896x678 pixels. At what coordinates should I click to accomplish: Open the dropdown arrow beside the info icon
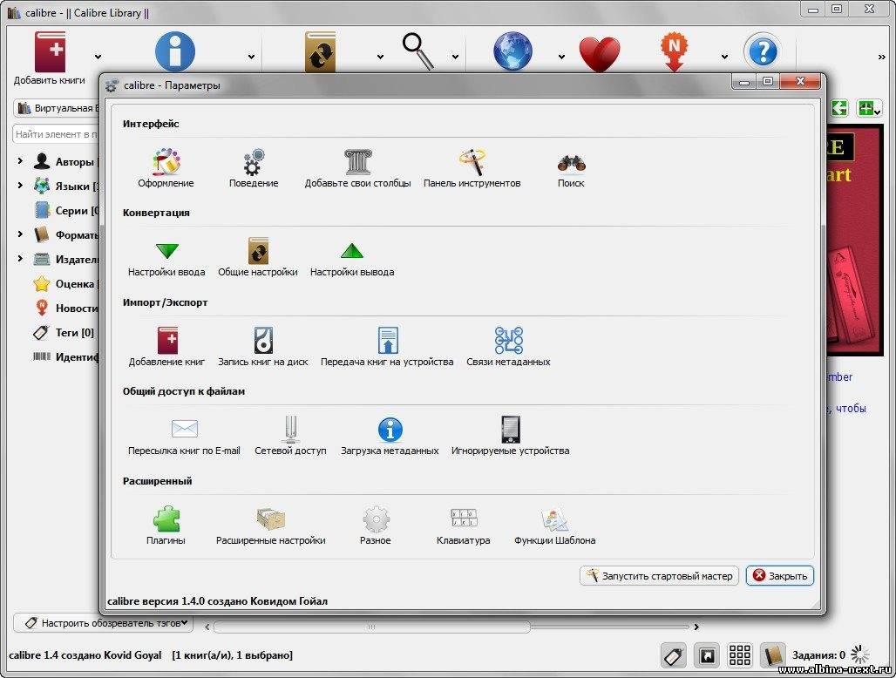tap(251, 57)
